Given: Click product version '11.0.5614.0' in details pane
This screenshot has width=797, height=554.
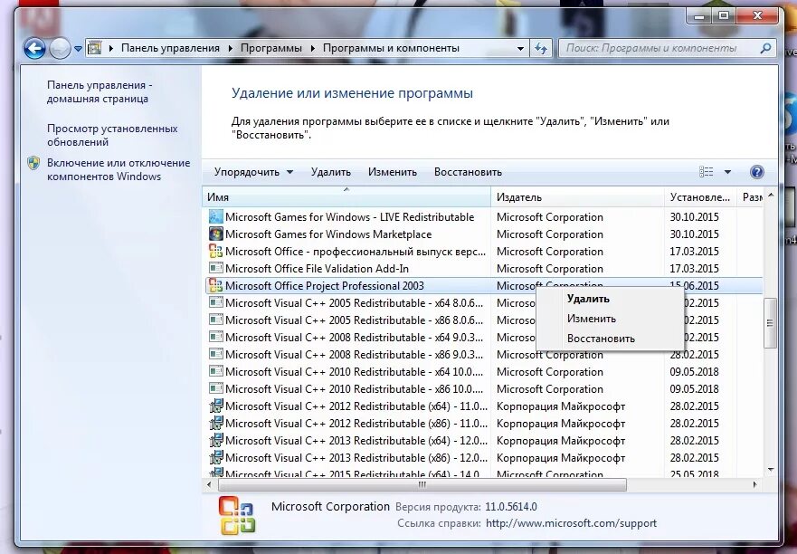Looking at the screenshot, I should pos(511,507).
